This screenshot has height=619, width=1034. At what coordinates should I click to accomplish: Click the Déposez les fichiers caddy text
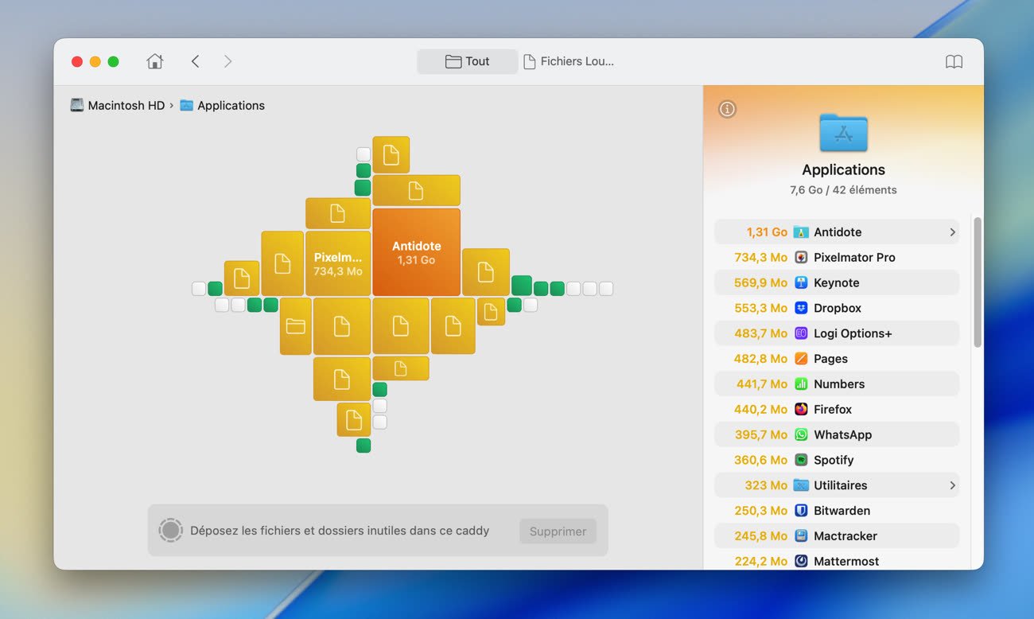(x=340, y=531)
